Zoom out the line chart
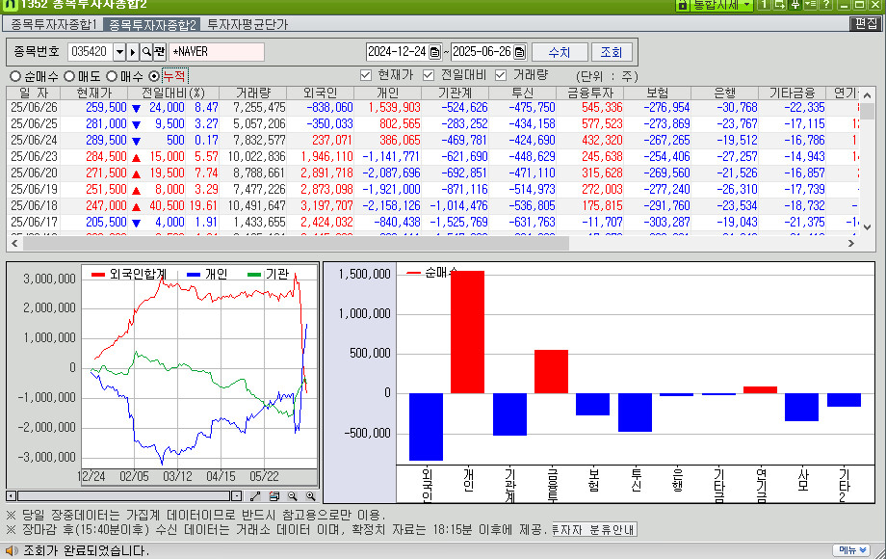The image size is (886, 559). click(x=292, y=495)
